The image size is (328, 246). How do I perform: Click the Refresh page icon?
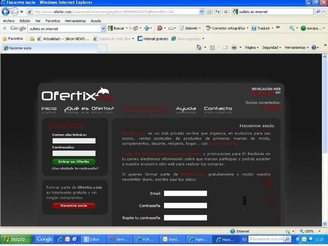[x=218, y=12]
